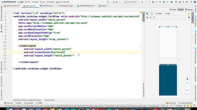
Task: Click the Design Surface layers icon
Action: pos(147,13)
